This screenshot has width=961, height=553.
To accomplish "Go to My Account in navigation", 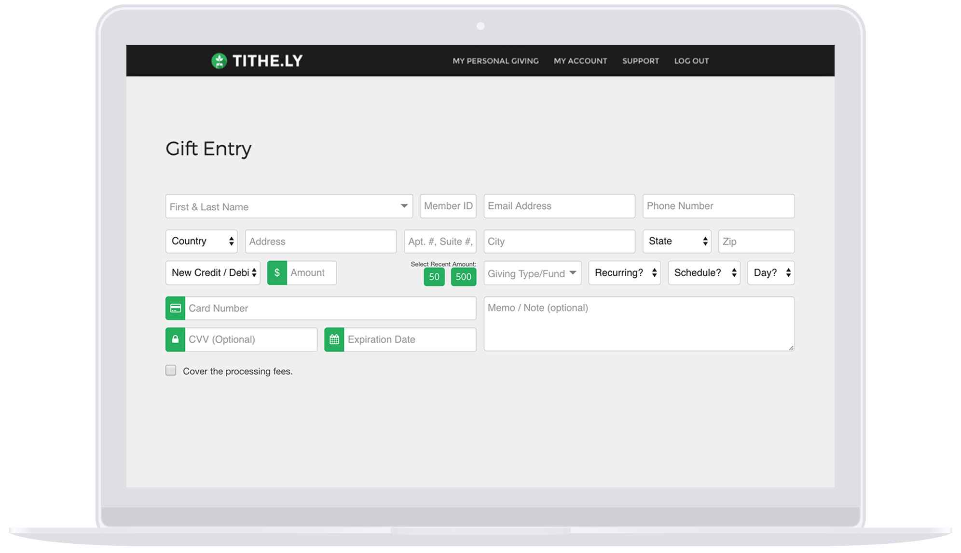I will [x=580, y=61].
